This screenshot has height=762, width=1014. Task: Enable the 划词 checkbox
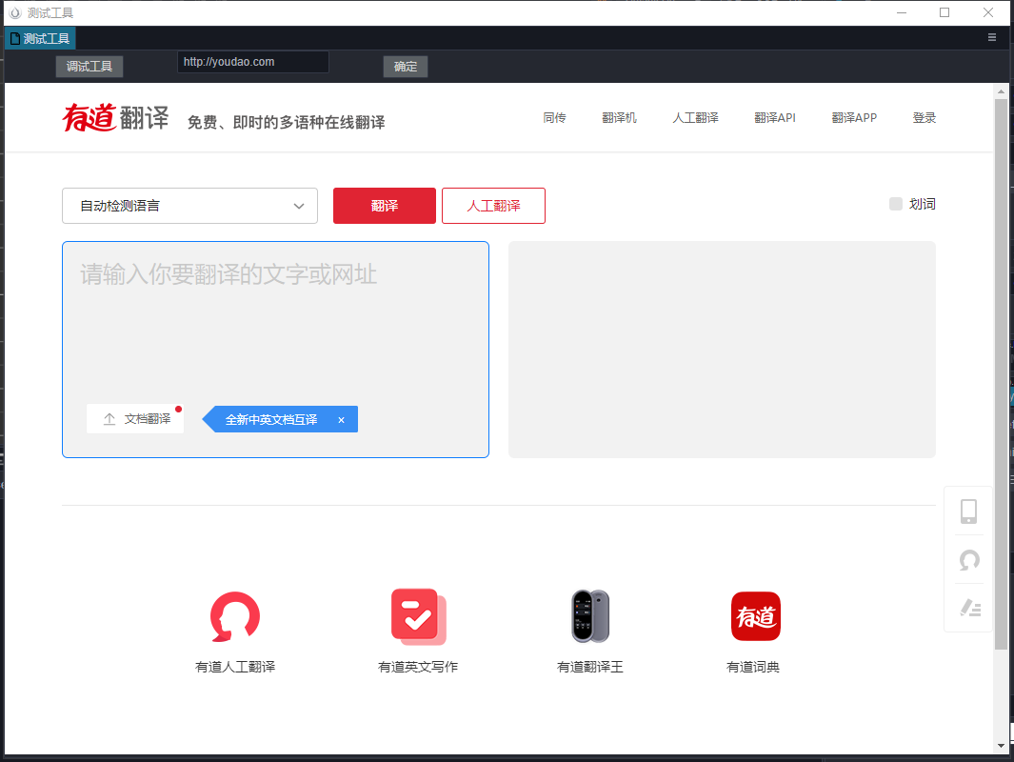click(x=896, y=204)
